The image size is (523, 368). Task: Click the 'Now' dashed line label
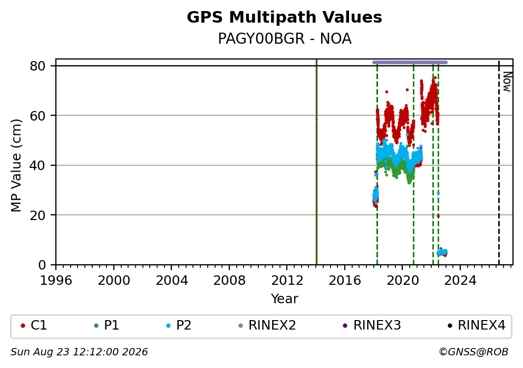pos(507,82)
